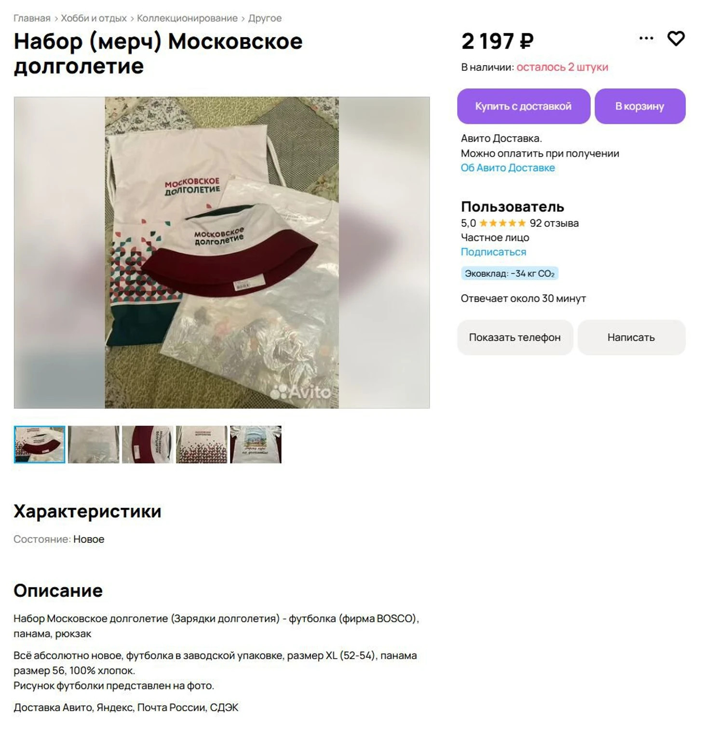This screenshot has height=729, width=704.
Task: Open Коллекционирование breadcrumb category
Action: pos(187,18)
